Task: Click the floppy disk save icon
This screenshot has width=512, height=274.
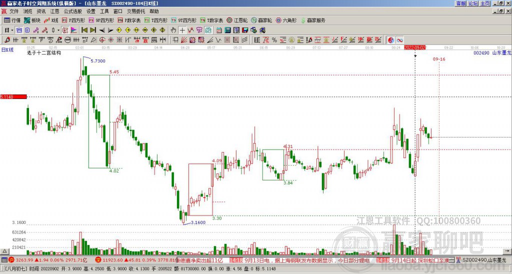Action: pos(245,30)
